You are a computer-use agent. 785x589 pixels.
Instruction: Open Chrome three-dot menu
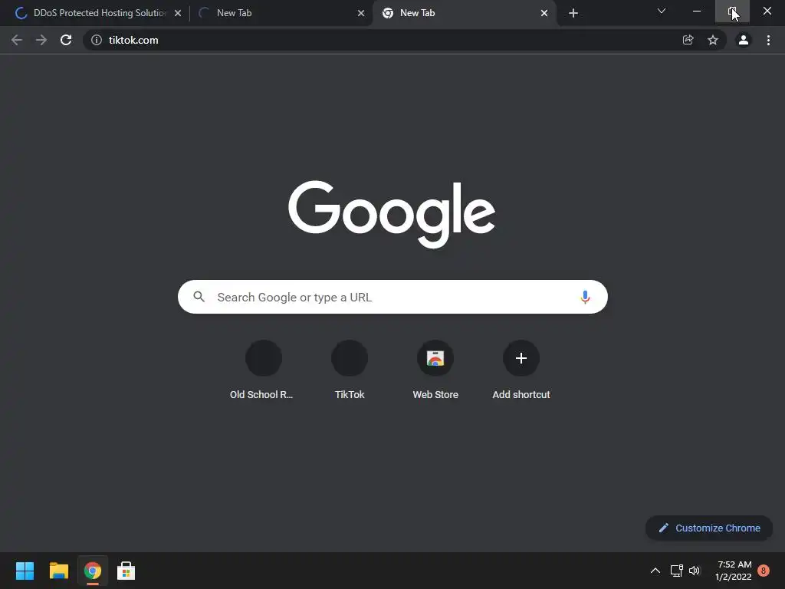click(x=768, y=40)
